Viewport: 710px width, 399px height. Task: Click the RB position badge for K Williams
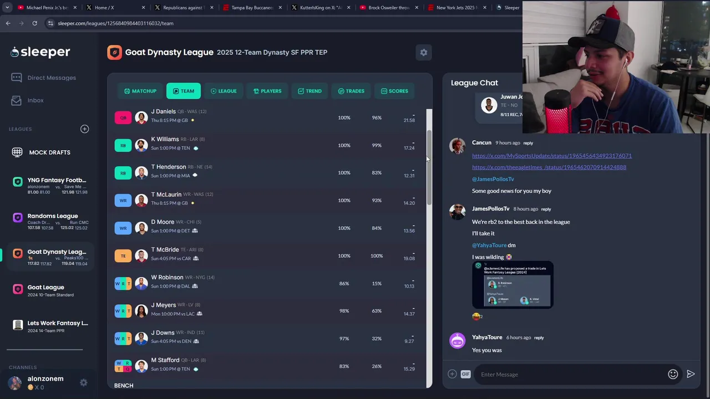(x=123, y=145)
